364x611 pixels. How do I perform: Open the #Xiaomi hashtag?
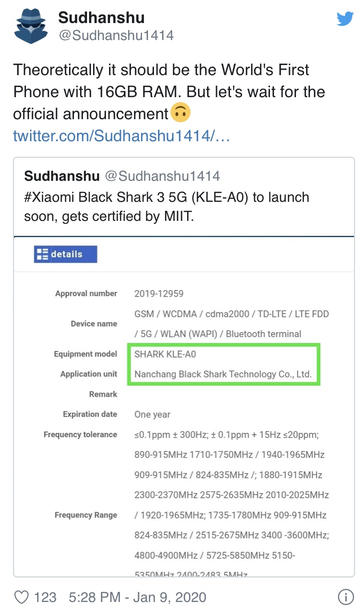(51, 197)
